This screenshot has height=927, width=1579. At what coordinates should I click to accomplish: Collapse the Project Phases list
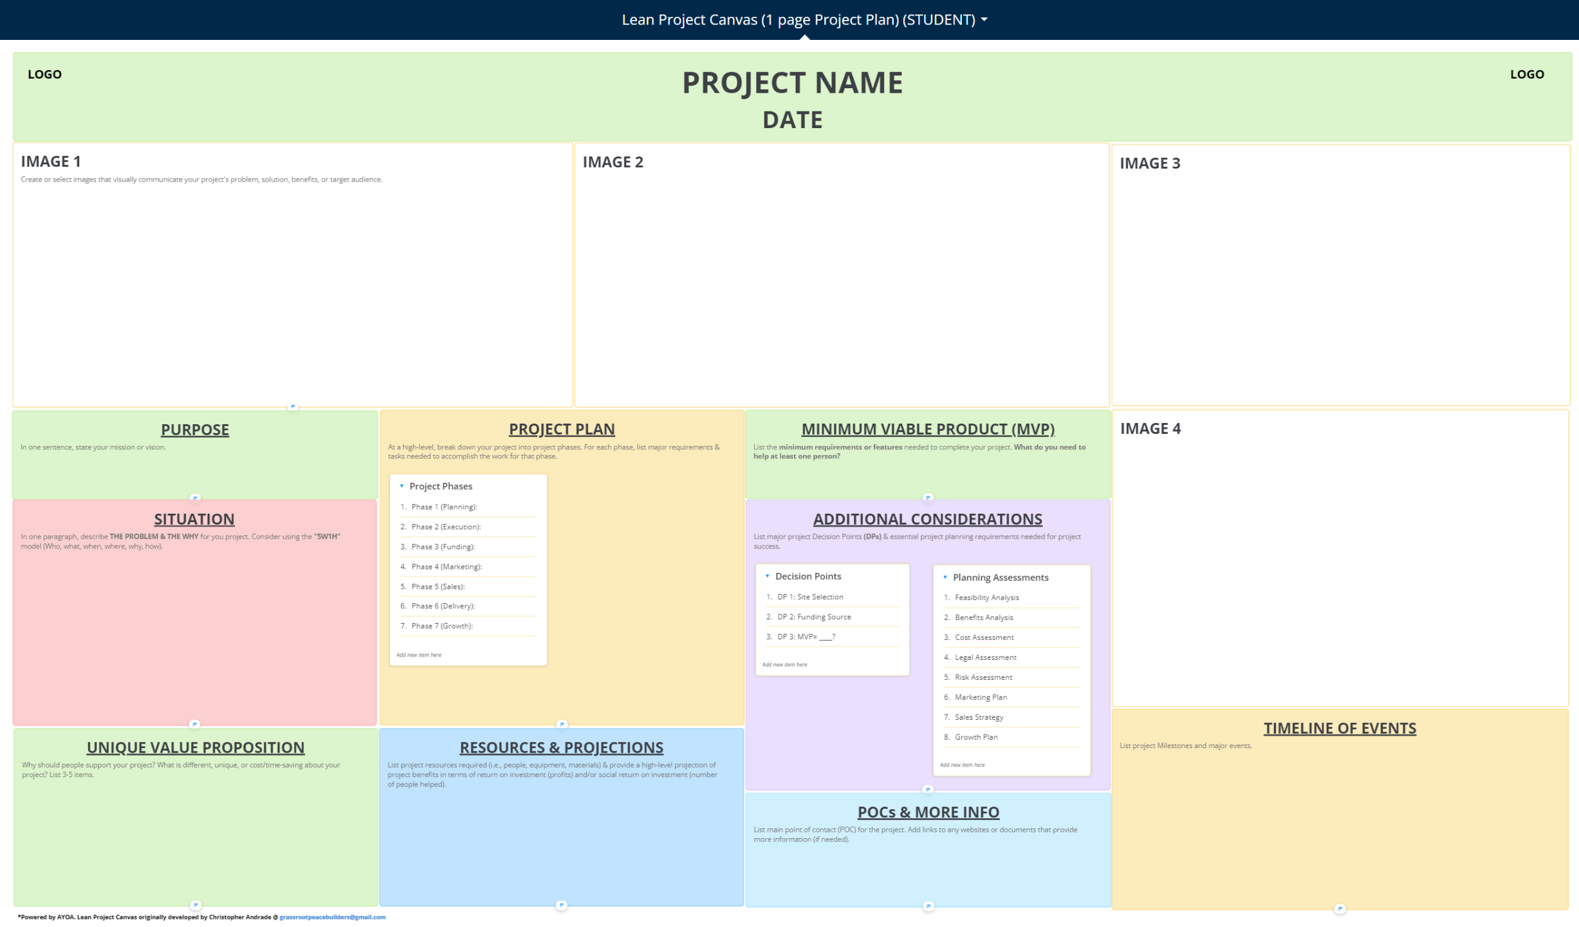pos(402,486)
